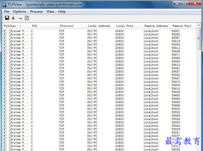
Task: Click process icon of row with port 59471
Action: pyautogui.click(x=5, y=55)
